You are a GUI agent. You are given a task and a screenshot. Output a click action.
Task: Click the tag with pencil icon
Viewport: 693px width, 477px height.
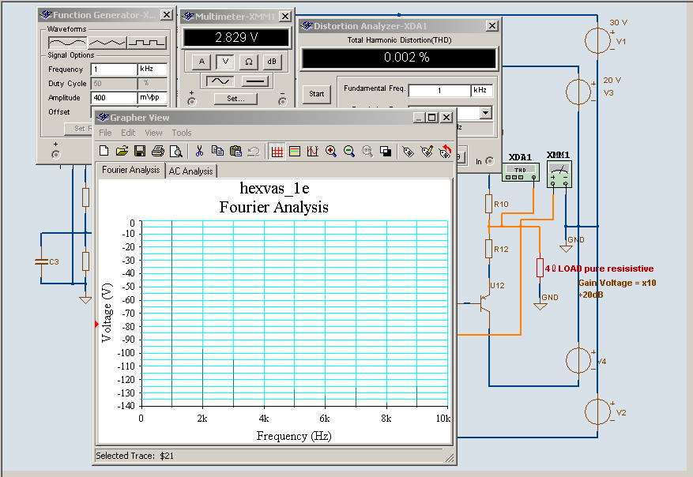tap(427, 152)
